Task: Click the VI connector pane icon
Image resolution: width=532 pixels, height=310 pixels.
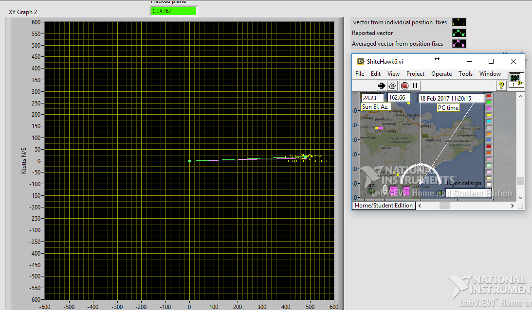Action: click(515, 79)
